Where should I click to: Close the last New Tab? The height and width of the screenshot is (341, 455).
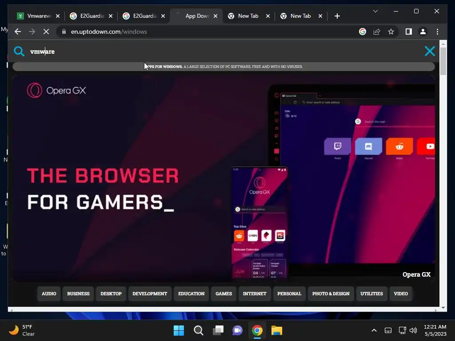pos(320,16)
